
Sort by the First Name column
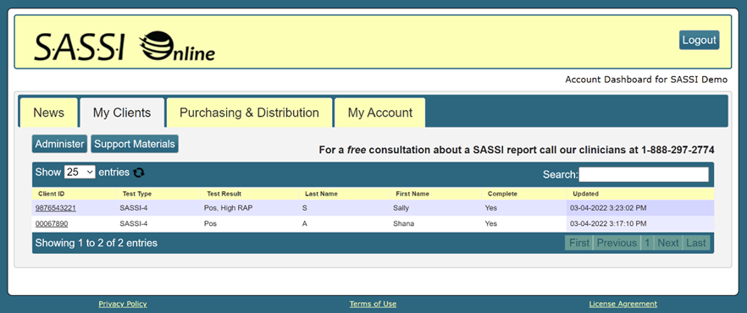click(435, 194)
